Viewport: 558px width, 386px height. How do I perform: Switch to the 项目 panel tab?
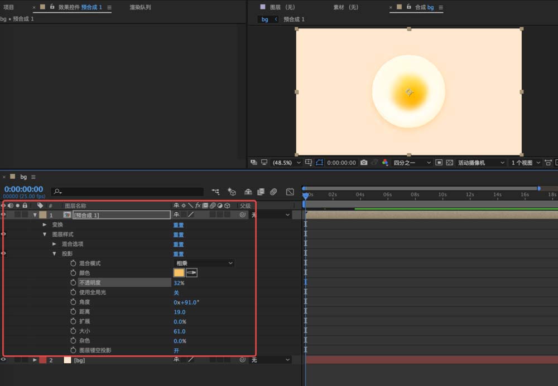click(9, 7)
